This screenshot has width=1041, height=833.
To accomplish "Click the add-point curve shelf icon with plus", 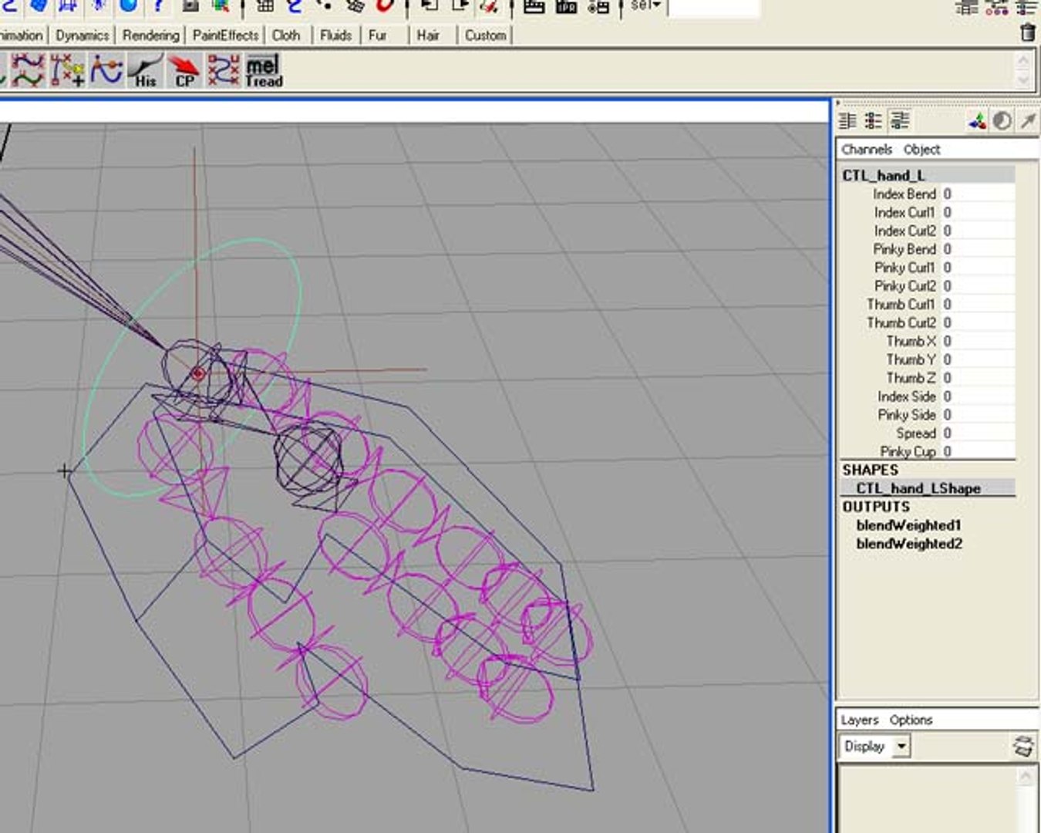I will click(x=68, y=70).
